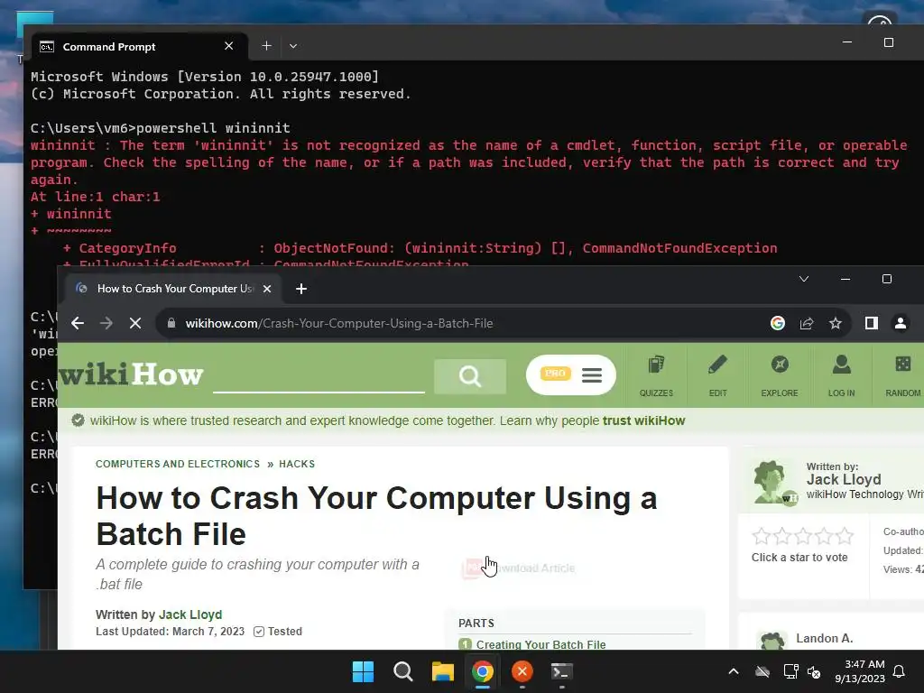Show hidden system tray icons

734,671
